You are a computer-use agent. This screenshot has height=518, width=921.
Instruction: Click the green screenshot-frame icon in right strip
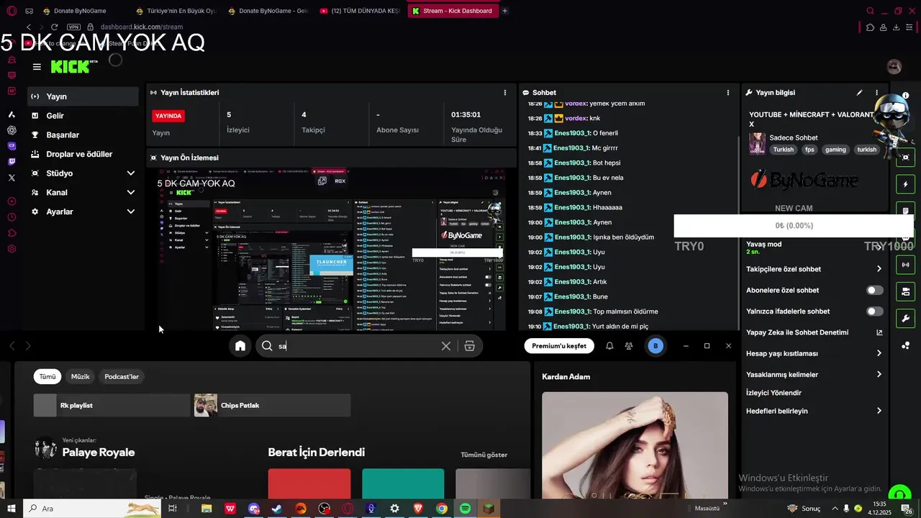pos(905,158)
